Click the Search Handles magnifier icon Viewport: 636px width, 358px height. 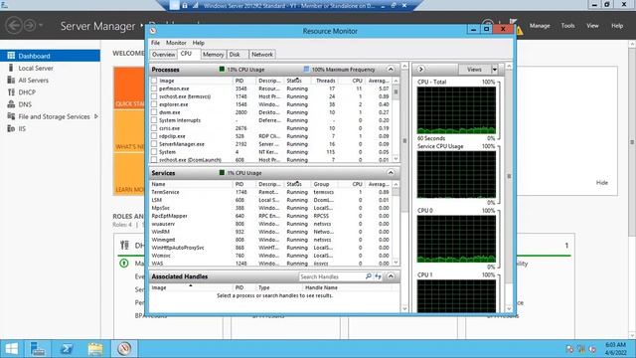(369, 276)
